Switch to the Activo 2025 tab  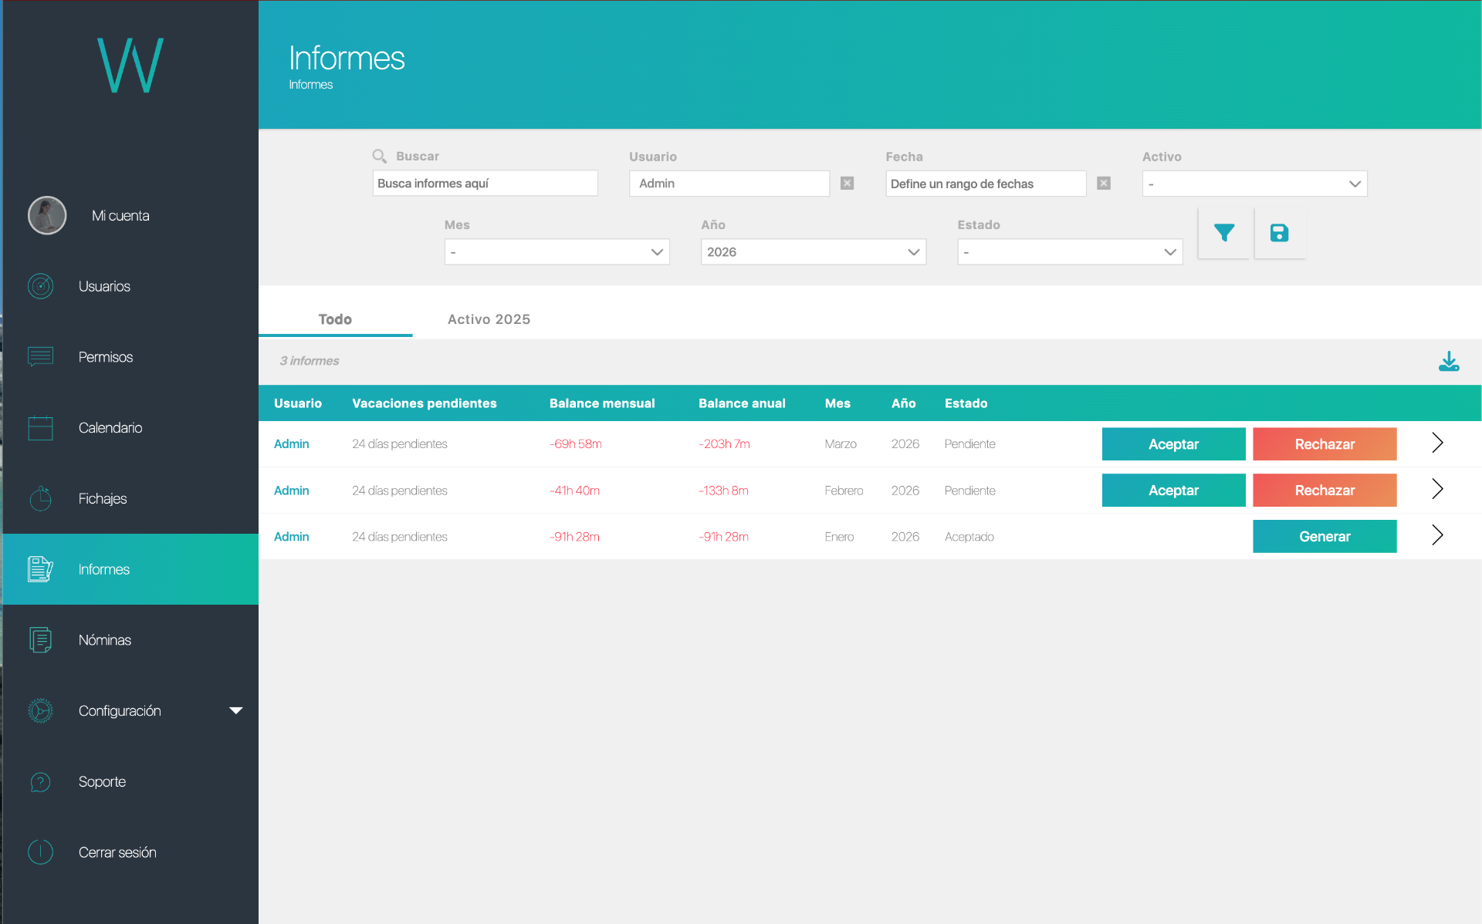(x=489, y=319)
